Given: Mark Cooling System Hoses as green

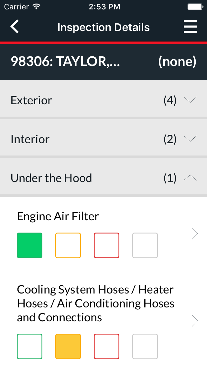Looking at the screenshot, I should pyautogui.click(x=29, y=347).
